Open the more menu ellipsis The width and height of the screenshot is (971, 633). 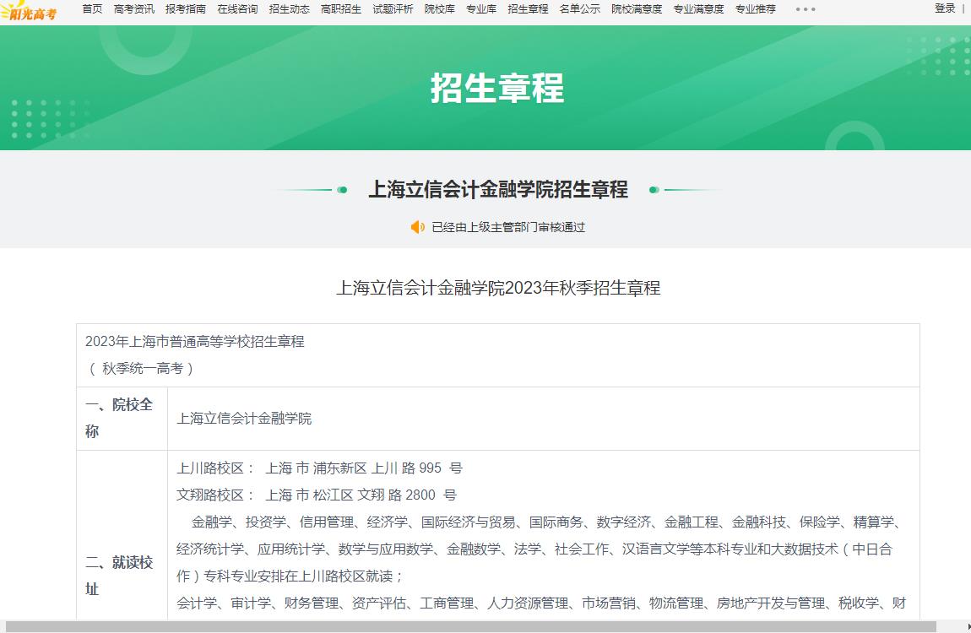point(805,9)
